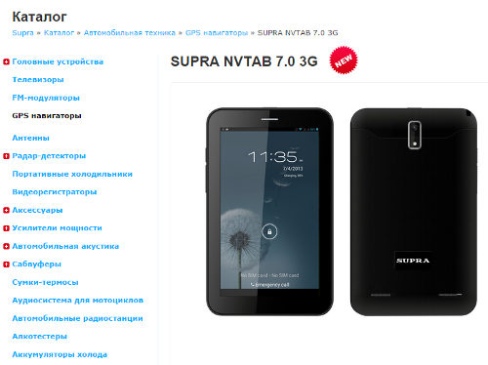Open Видеорегистраторы category
This screenshot has width=488, height=365.
(55, 192)
